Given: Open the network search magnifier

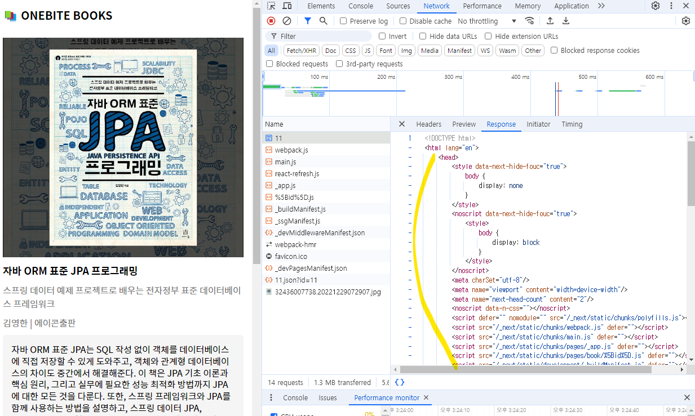Looking at the screenshot, I should pos(324,21).
